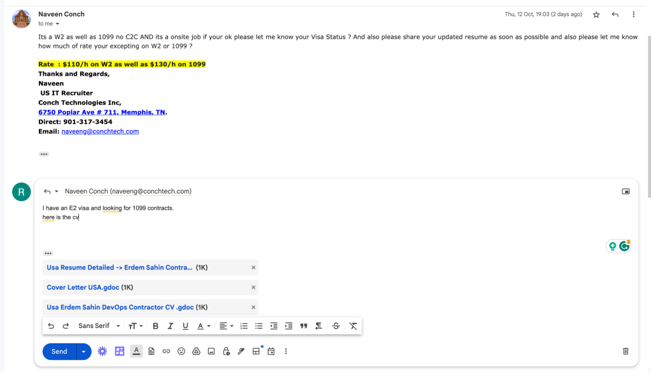Screen dimensions: 651x372
Task: Click the reply arrow in the email header
Action: [615, 15]
